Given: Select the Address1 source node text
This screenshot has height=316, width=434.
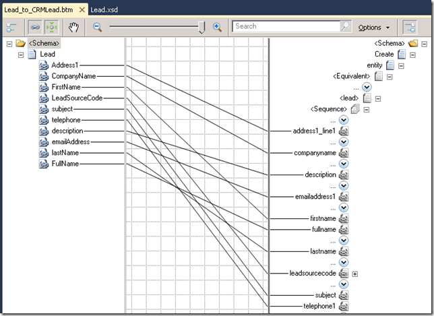Looking at the screenshot, I should pyautogui.click(x=65, y=65).
